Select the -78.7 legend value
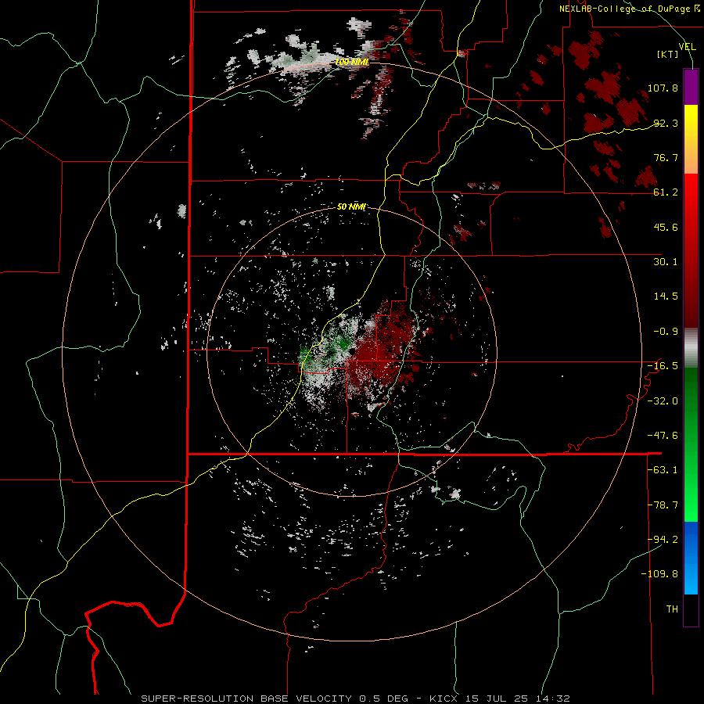This screenshot has height=704, width=704. click(663, 505)
